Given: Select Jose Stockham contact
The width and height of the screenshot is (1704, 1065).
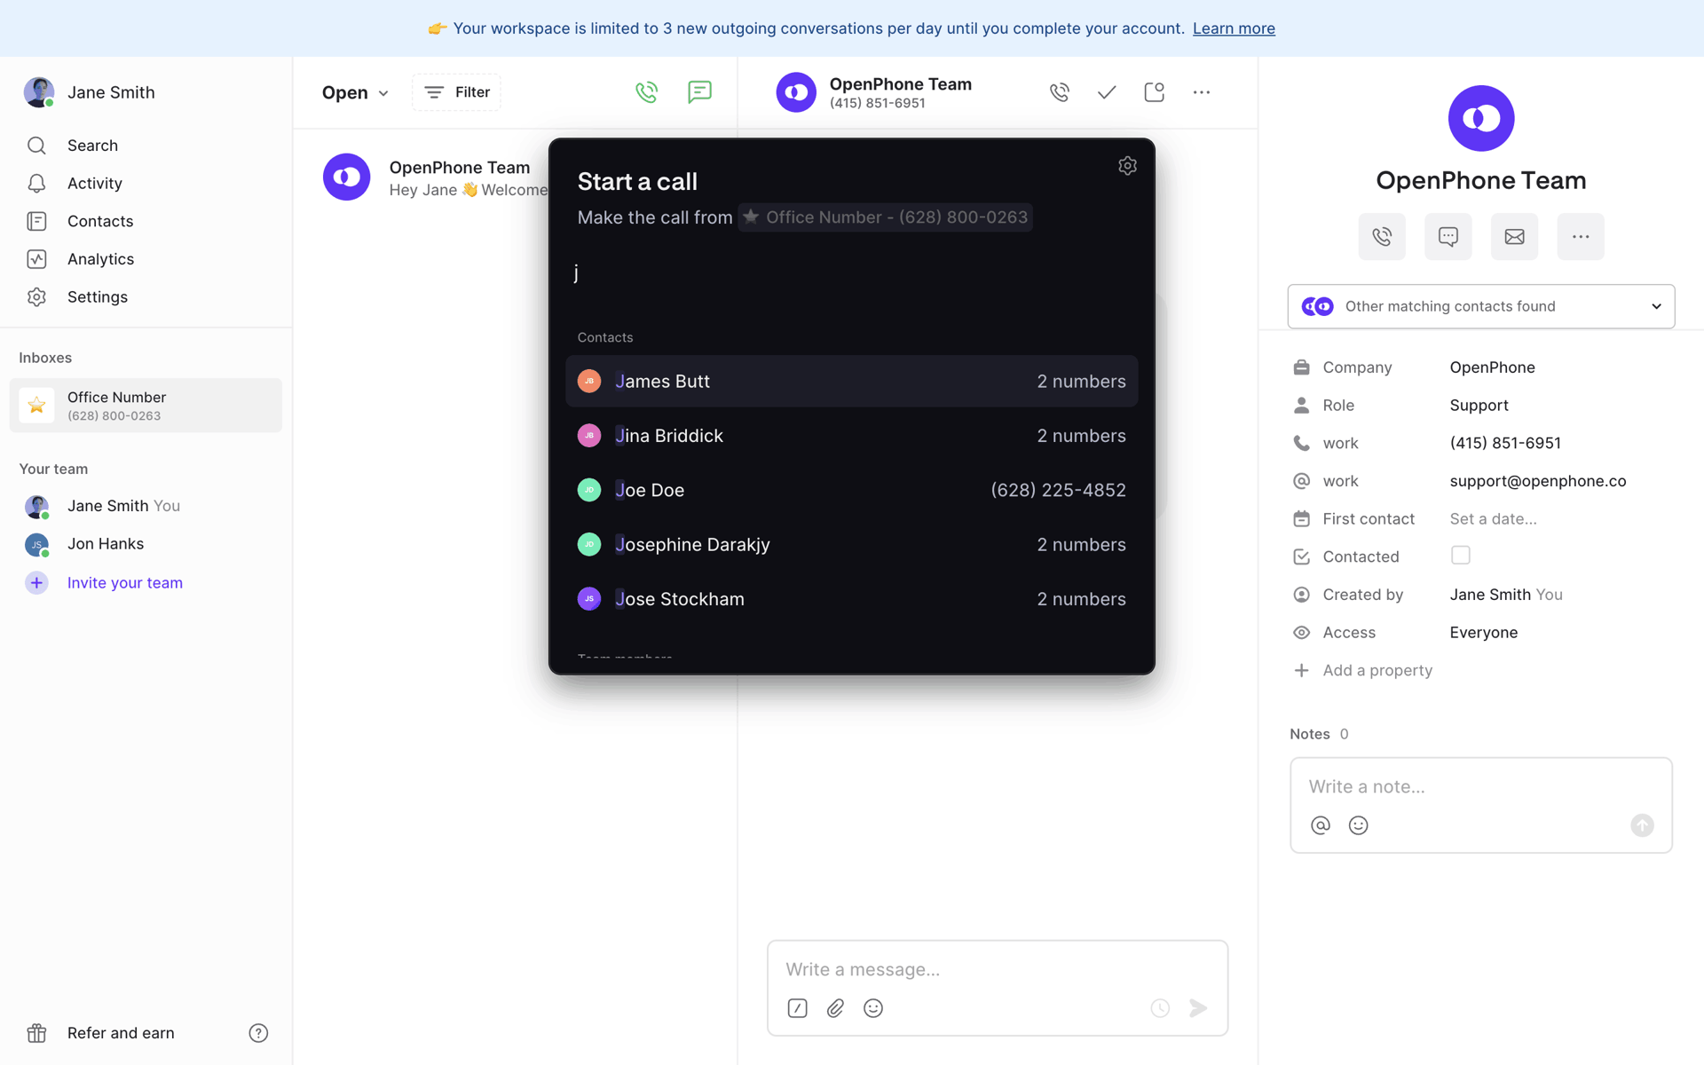Looking at the screenshot, I should (852, 599).
